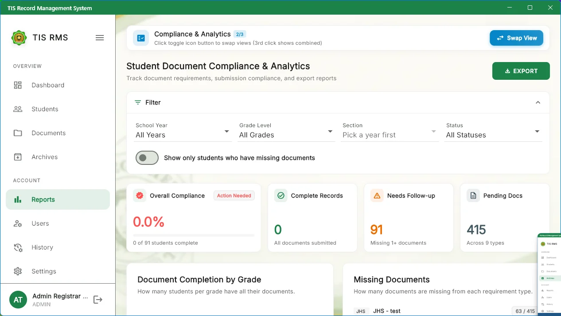This screenshot has width=561, height=316.
Task: Click the 415 Pending Docs count
Action: pos(476,230)
